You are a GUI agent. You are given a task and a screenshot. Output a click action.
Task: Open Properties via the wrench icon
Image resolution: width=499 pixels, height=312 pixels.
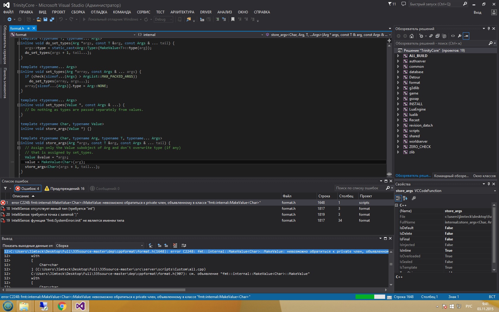coord(459,36)
